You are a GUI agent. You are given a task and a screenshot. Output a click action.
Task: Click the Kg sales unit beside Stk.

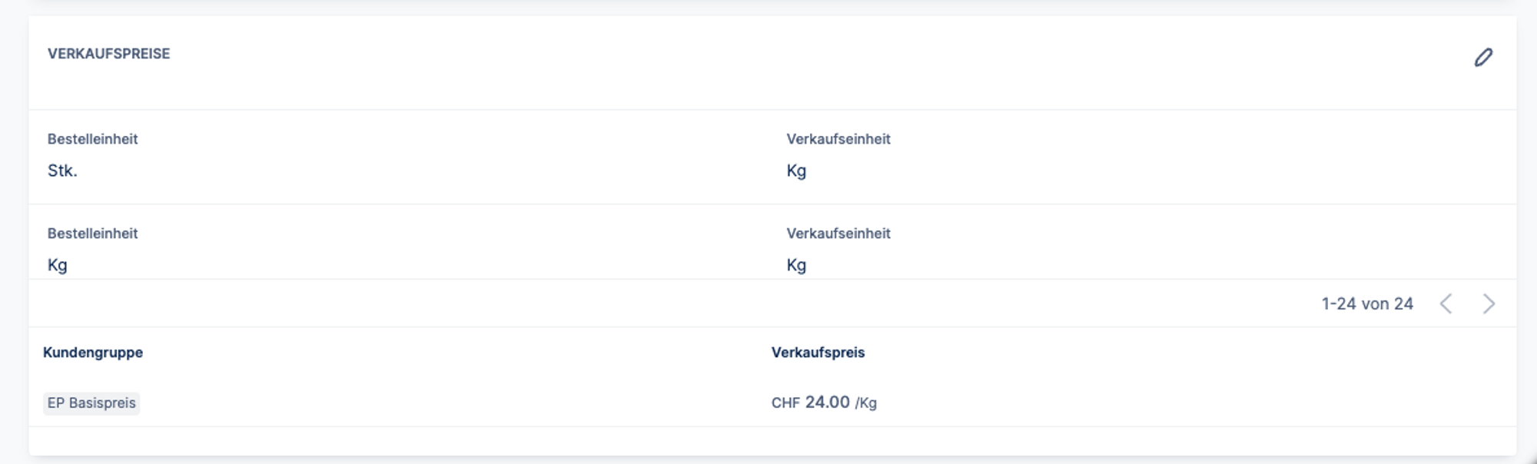(796, 171)
